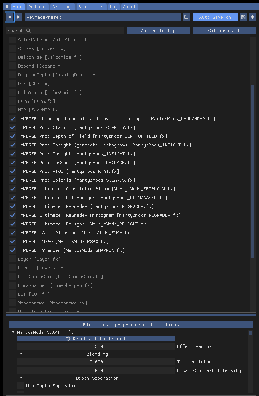Enable the DisplayDepth effect checkbox
The image size is (259, 396).
pos(13,75)
